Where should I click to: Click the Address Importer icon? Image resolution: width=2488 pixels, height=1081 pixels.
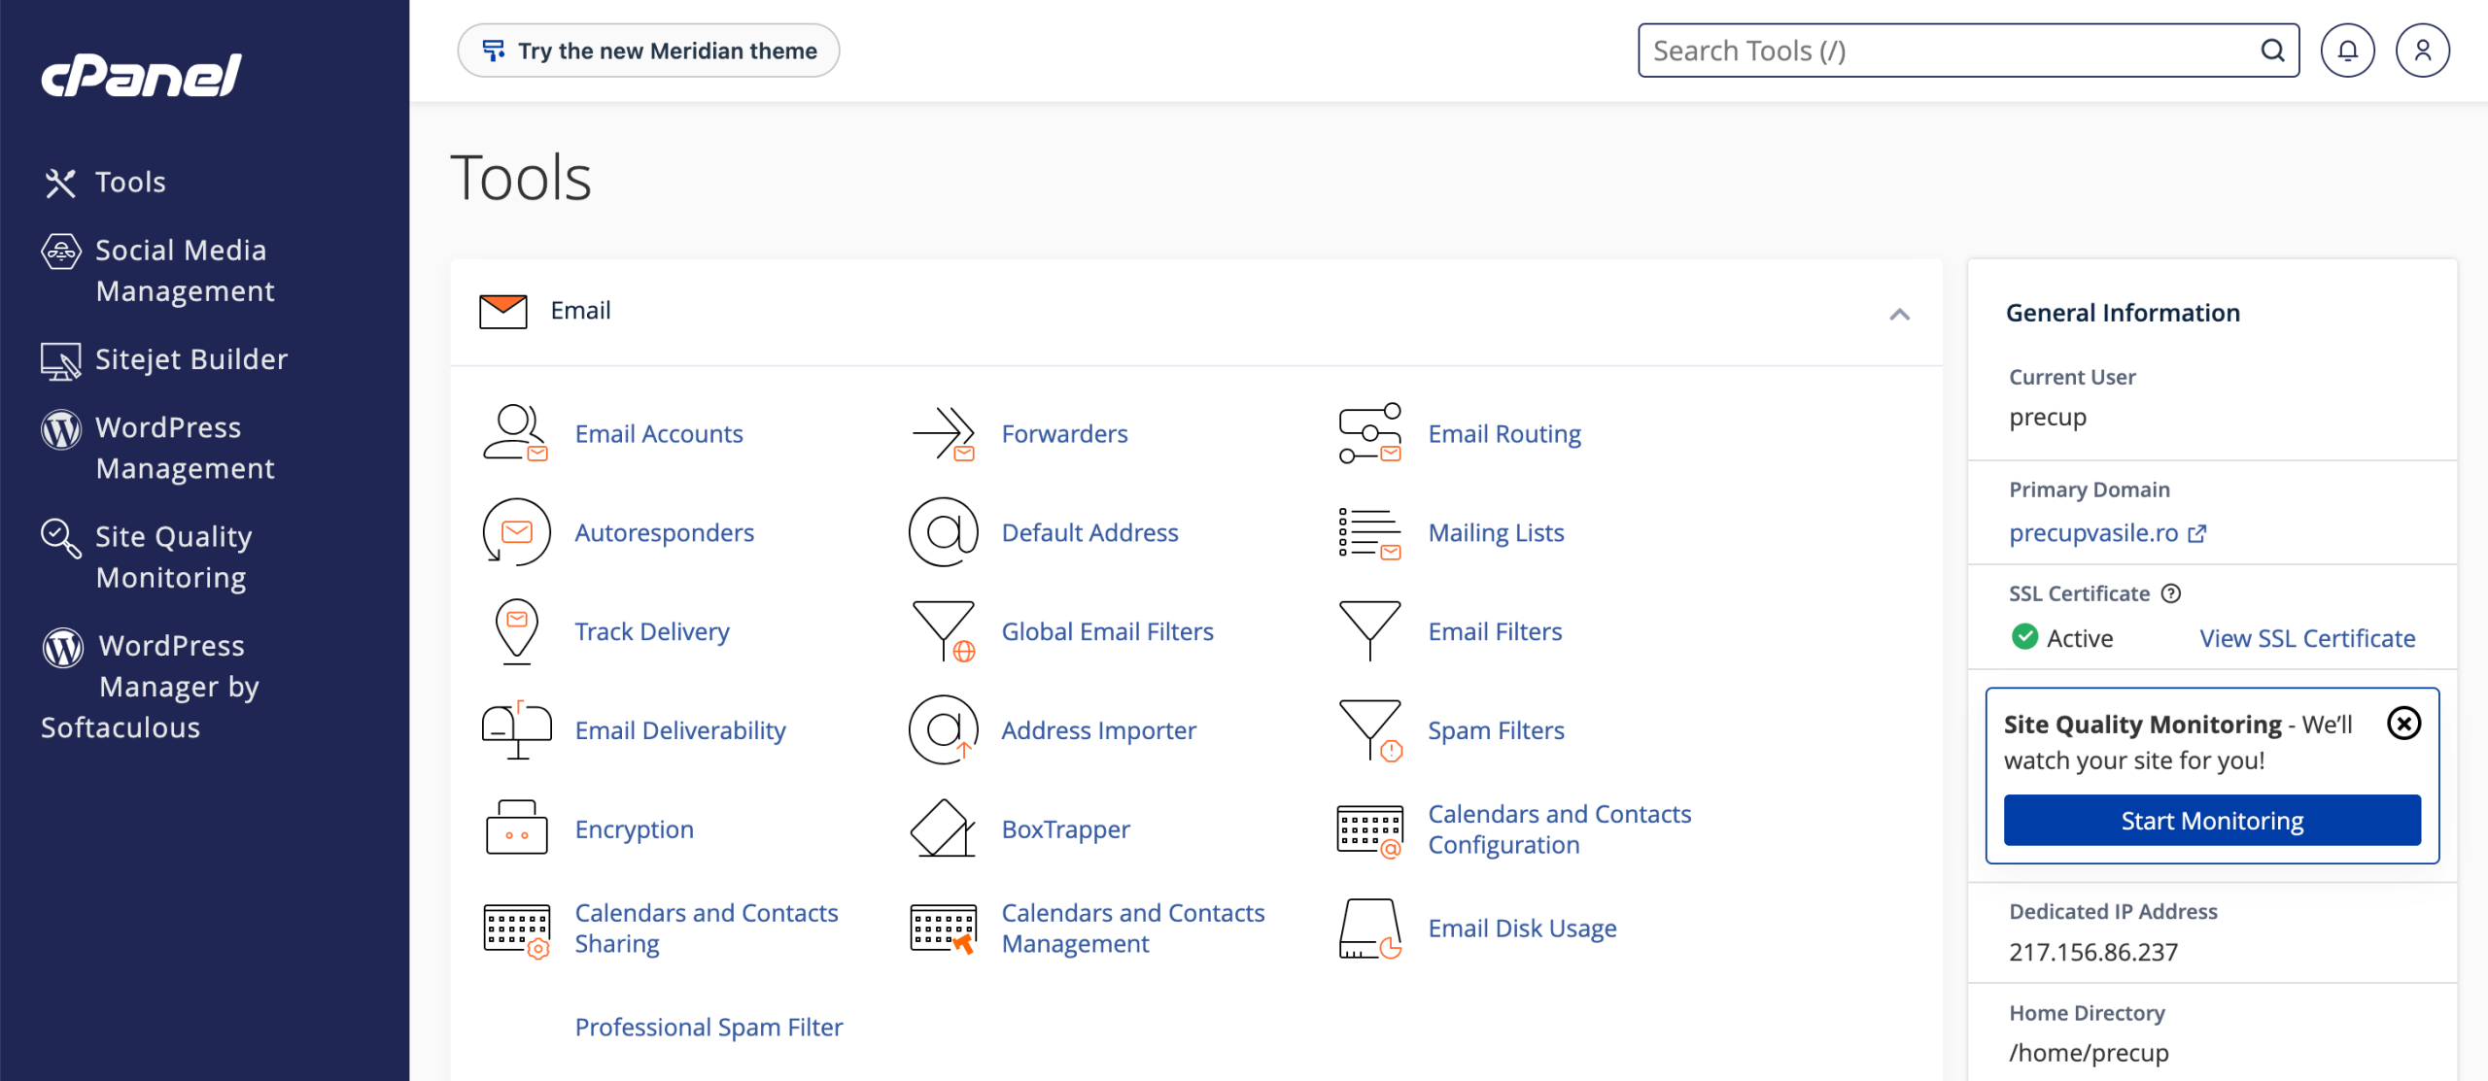click(943, 730)
